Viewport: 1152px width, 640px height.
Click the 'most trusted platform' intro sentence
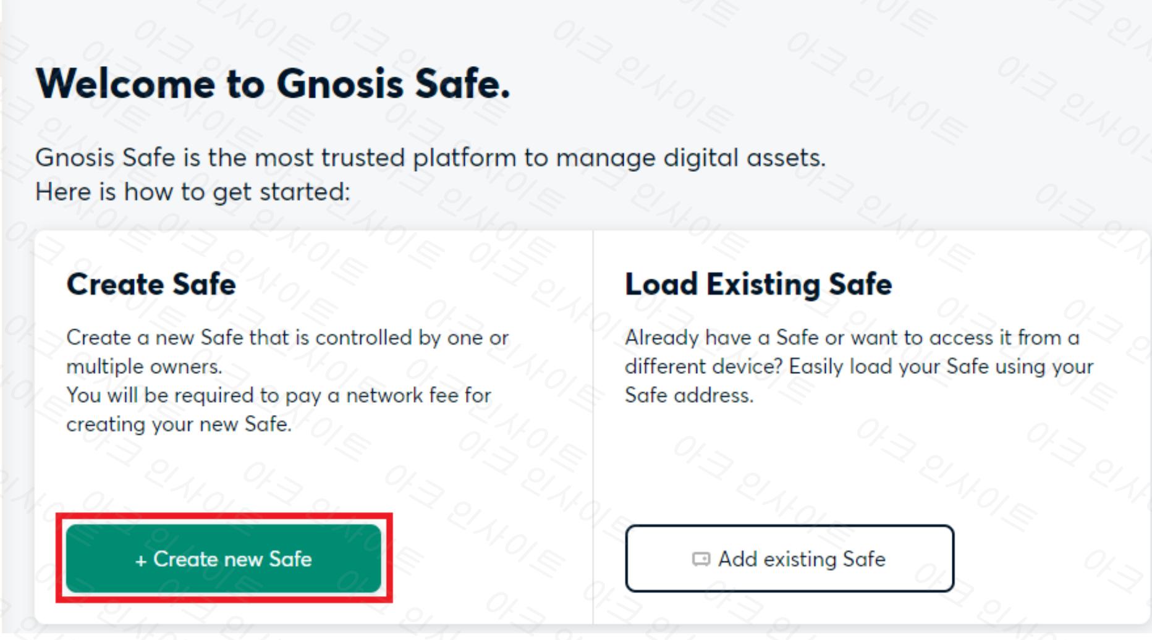click(x=430, y=158)
